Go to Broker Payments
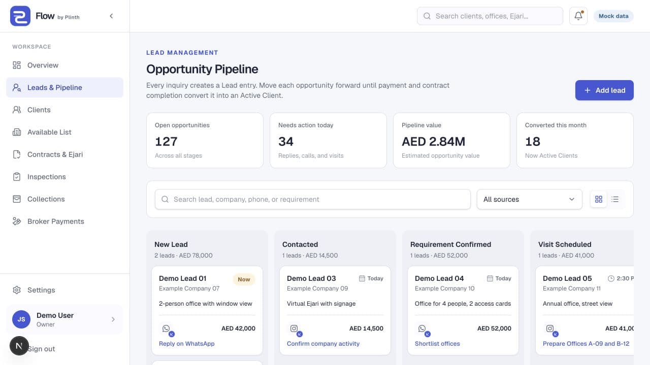The height and width of the screenshot is (365, 650). pyautogui.click(x=64, y=221)
